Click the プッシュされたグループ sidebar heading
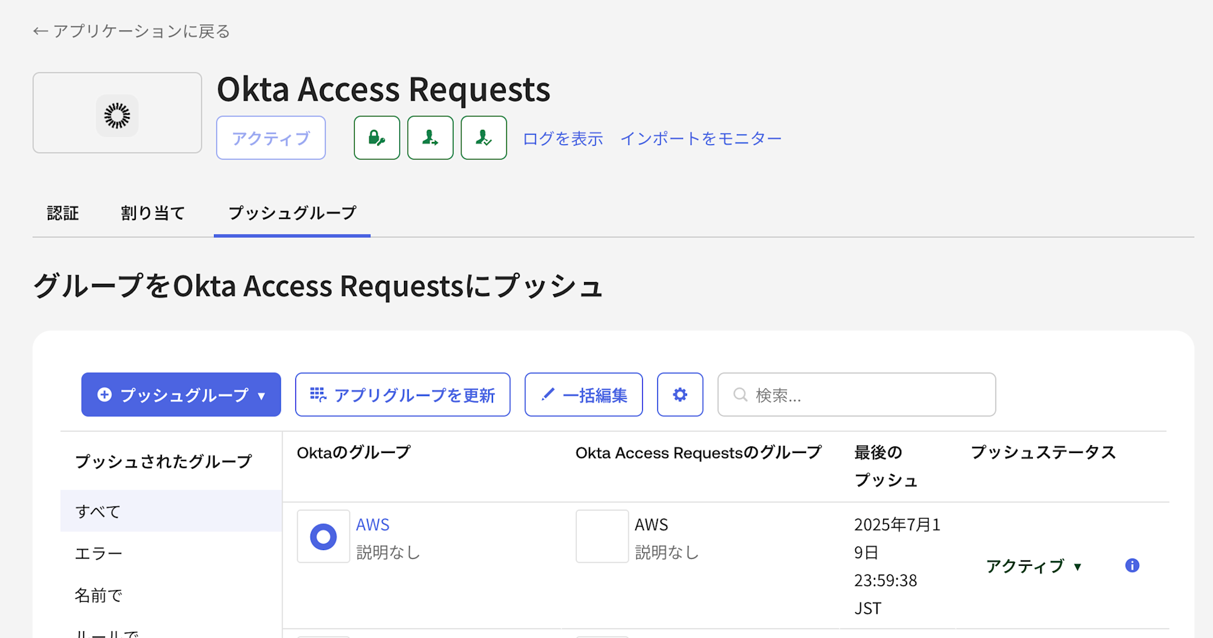1213x638 pixels. (163, 461)
